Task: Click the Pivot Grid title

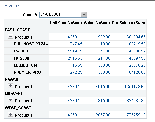Action: (x=14, y=6)
